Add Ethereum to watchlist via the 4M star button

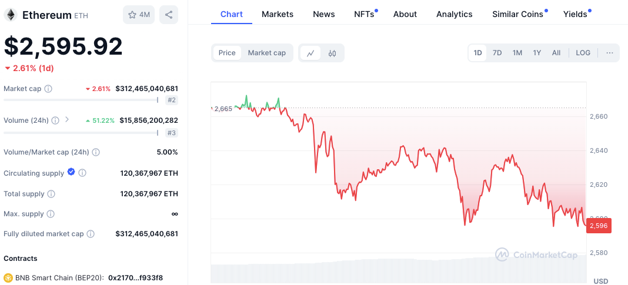139,15
